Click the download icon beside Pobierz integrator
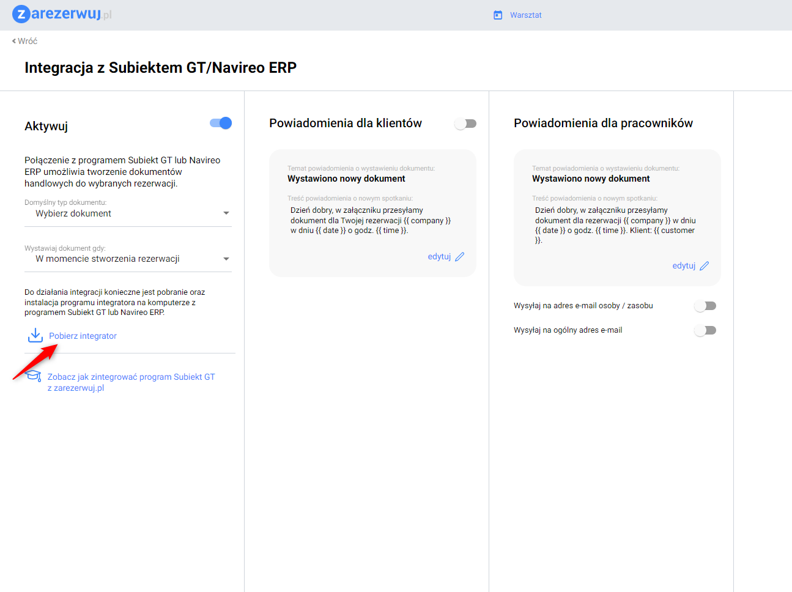Viewport: 792px width, 592px height. click(x=35, y=335)
